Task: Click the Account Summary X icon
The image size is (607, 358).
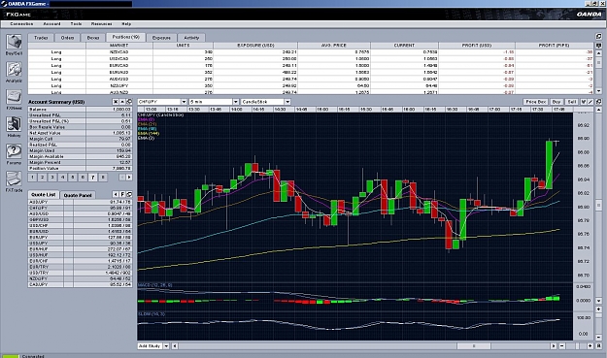Action: pos(116,102)
